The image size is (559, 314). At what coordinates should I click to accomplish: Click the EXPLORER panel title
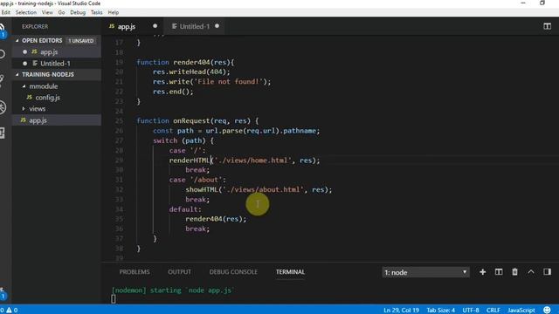click(x=35, y=26)
